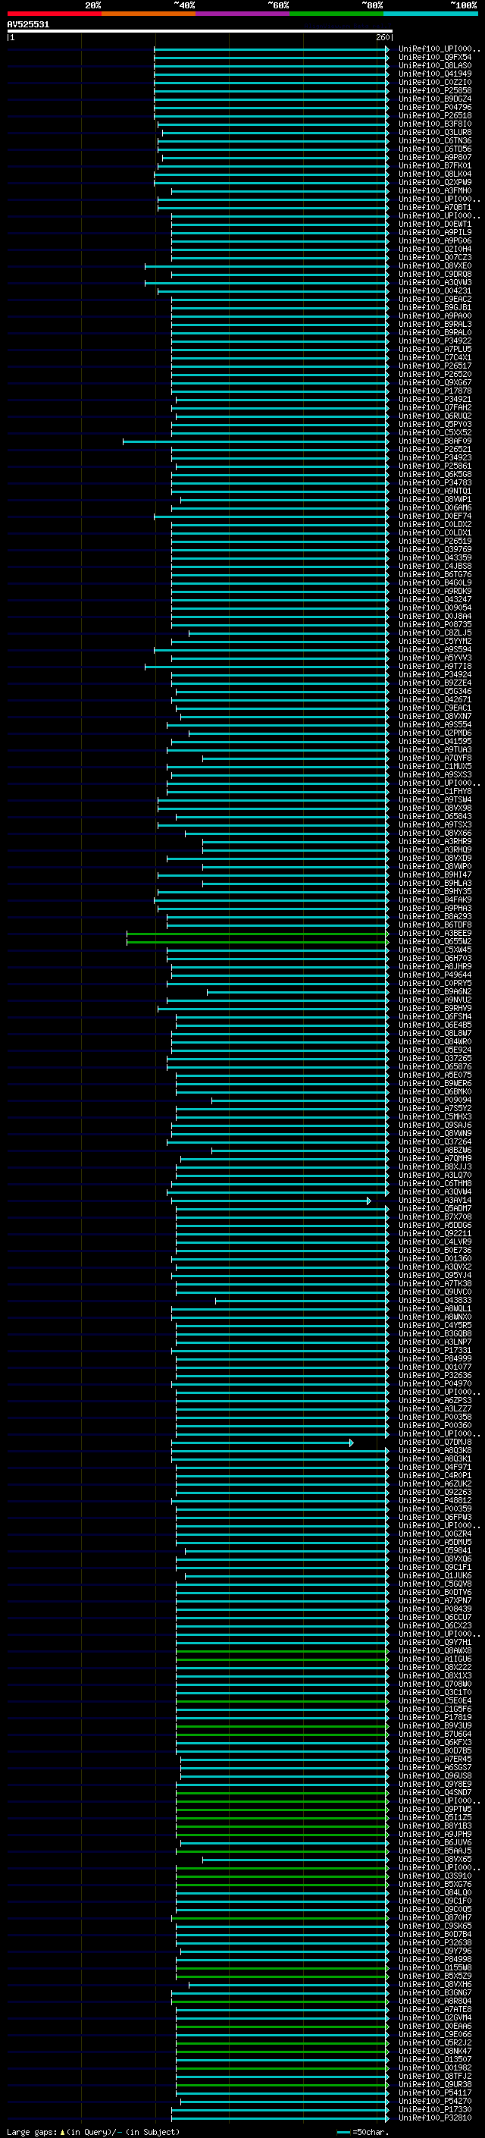
Task: Select hit label UniRef100_Q8VXH6
Action: [x=435, y=1983]
